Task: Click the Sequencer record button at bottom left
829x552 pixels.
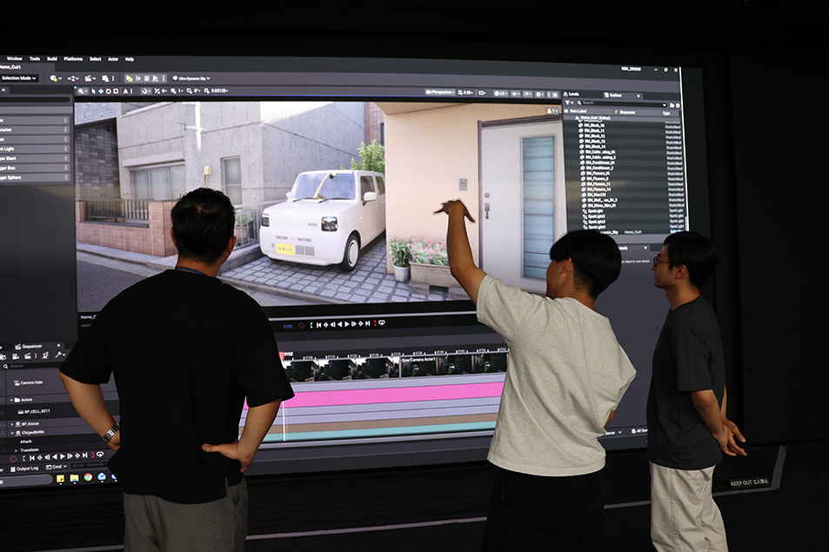Action: pyautogui.click(x=13, y=458)
